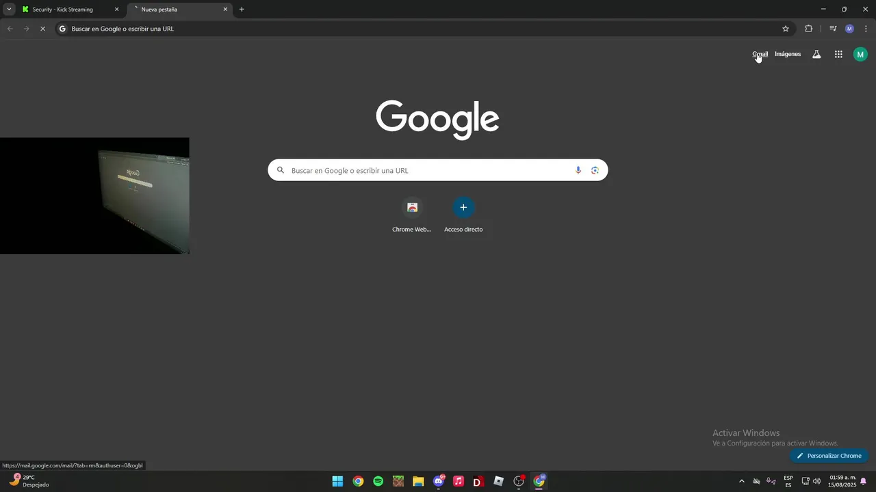The width and height of the screenshot is (876, 492).
Task: Switch the ESP ES input language
Action: click(x=788, y=481)
